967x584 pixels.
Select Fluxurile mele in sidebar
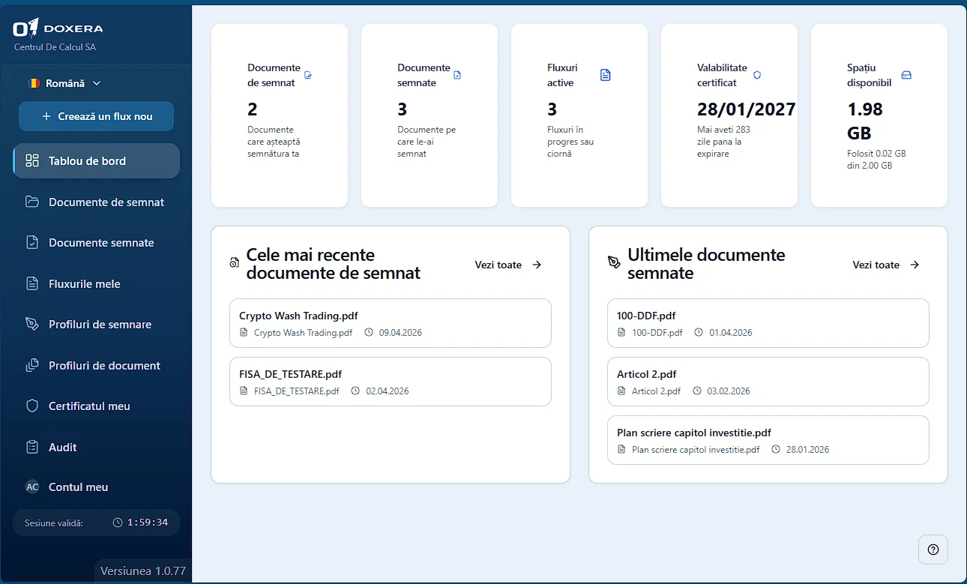[x=97, y=283]
